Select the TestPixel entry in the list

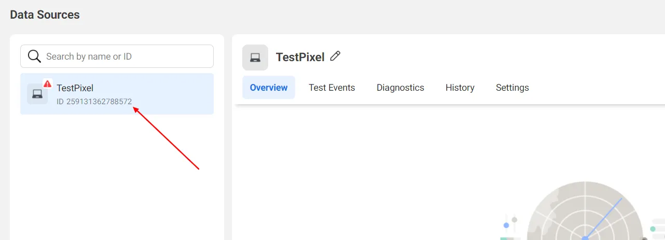[x=117, y=94]
